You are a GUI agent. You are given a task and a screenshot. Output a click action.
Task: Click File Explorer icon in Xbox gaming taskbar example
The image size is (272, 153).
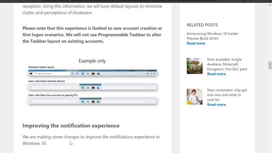(88, 102)
